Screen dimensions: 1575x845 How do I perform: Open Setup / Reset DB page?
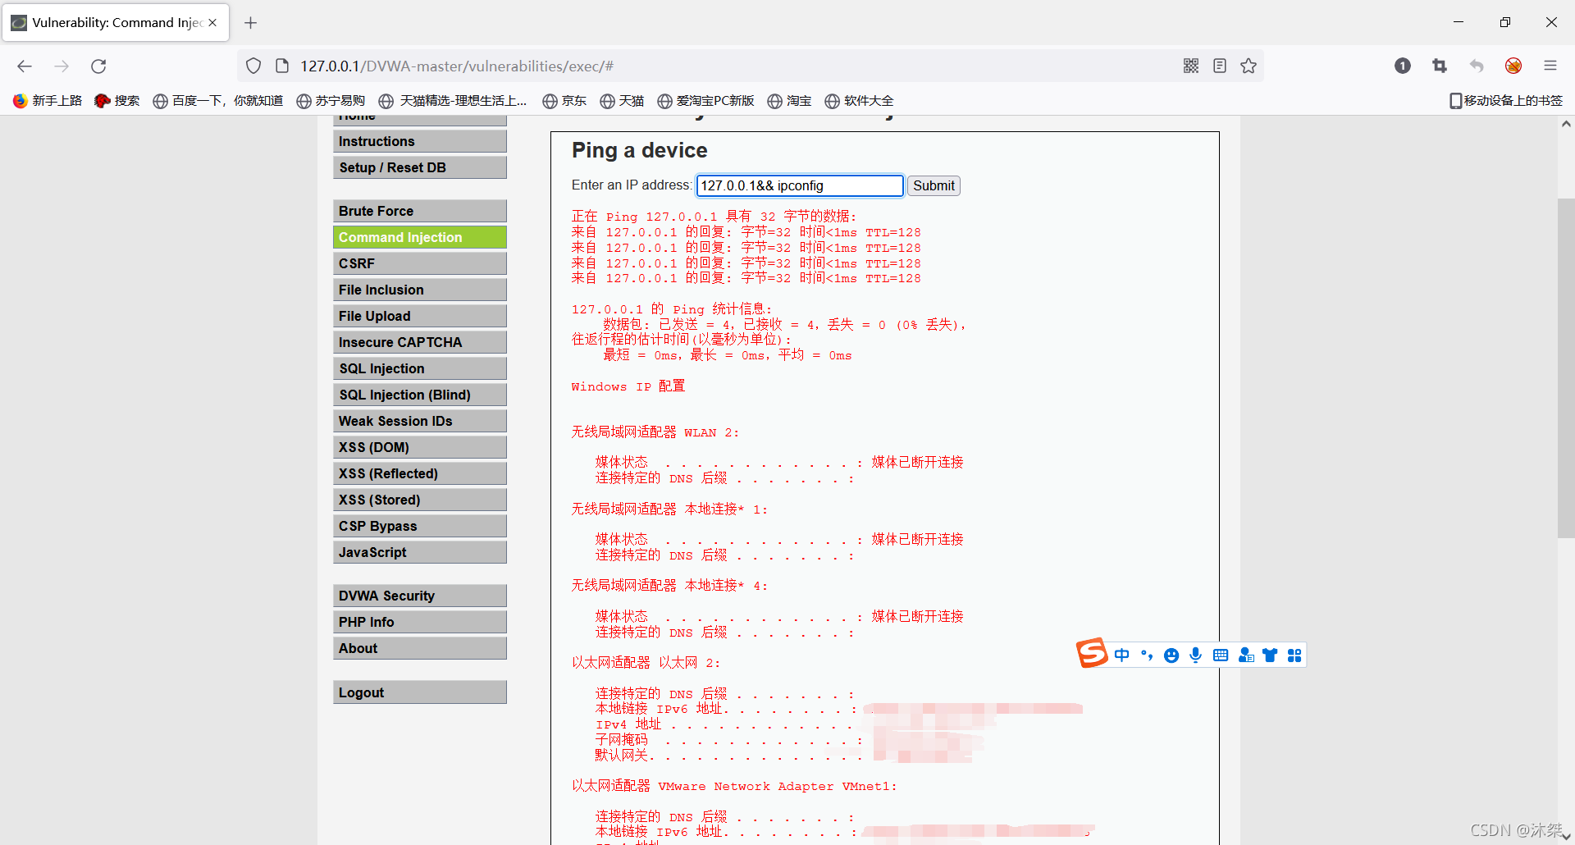point(420,167)
